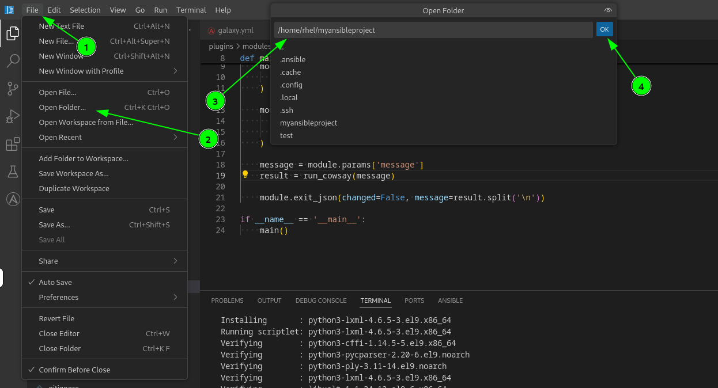Expand the Open Recent submenu

pos(104,137)
